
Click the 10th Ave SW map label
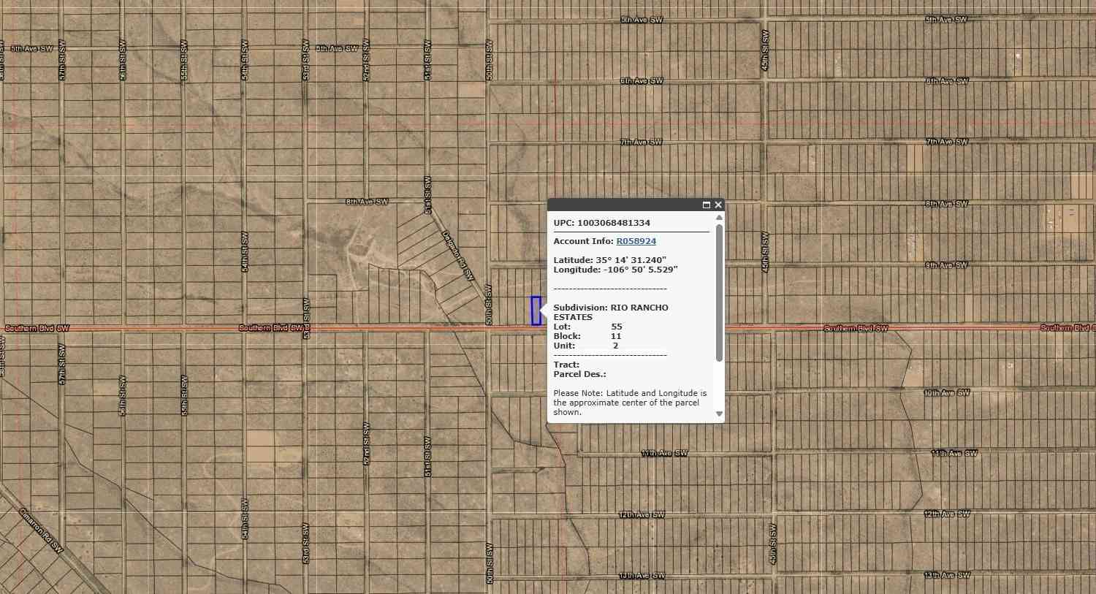(x=947, y=393)
